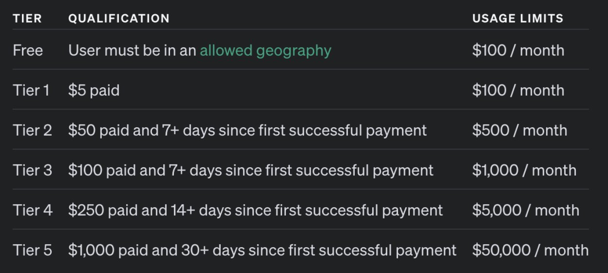The height and width of the screenshot is (273, 608).
Task: Click the "$250 paid and 14+ days" qualification
Action: tap(255, 211)
